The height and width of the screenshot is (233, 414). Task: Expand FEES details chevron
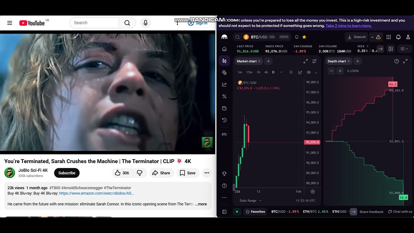tap(367, 46)
